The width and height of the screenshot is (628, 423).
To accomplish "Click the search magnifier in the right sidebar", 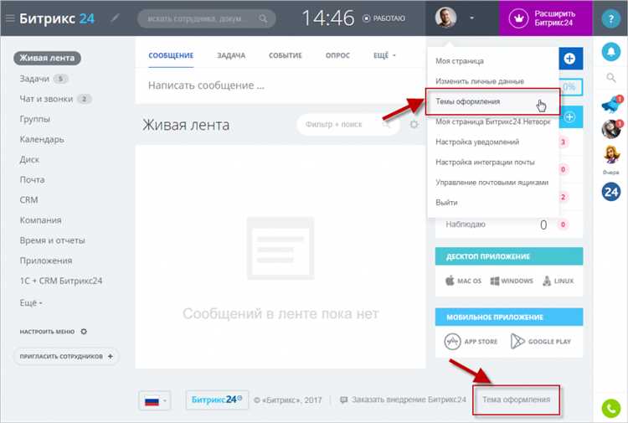I will 610,77.
